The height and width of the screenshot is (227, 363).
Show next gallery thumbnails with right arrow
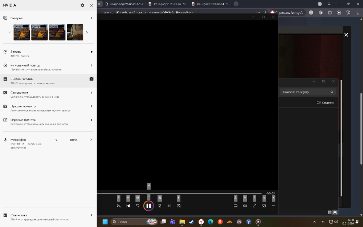coord(87,32)
